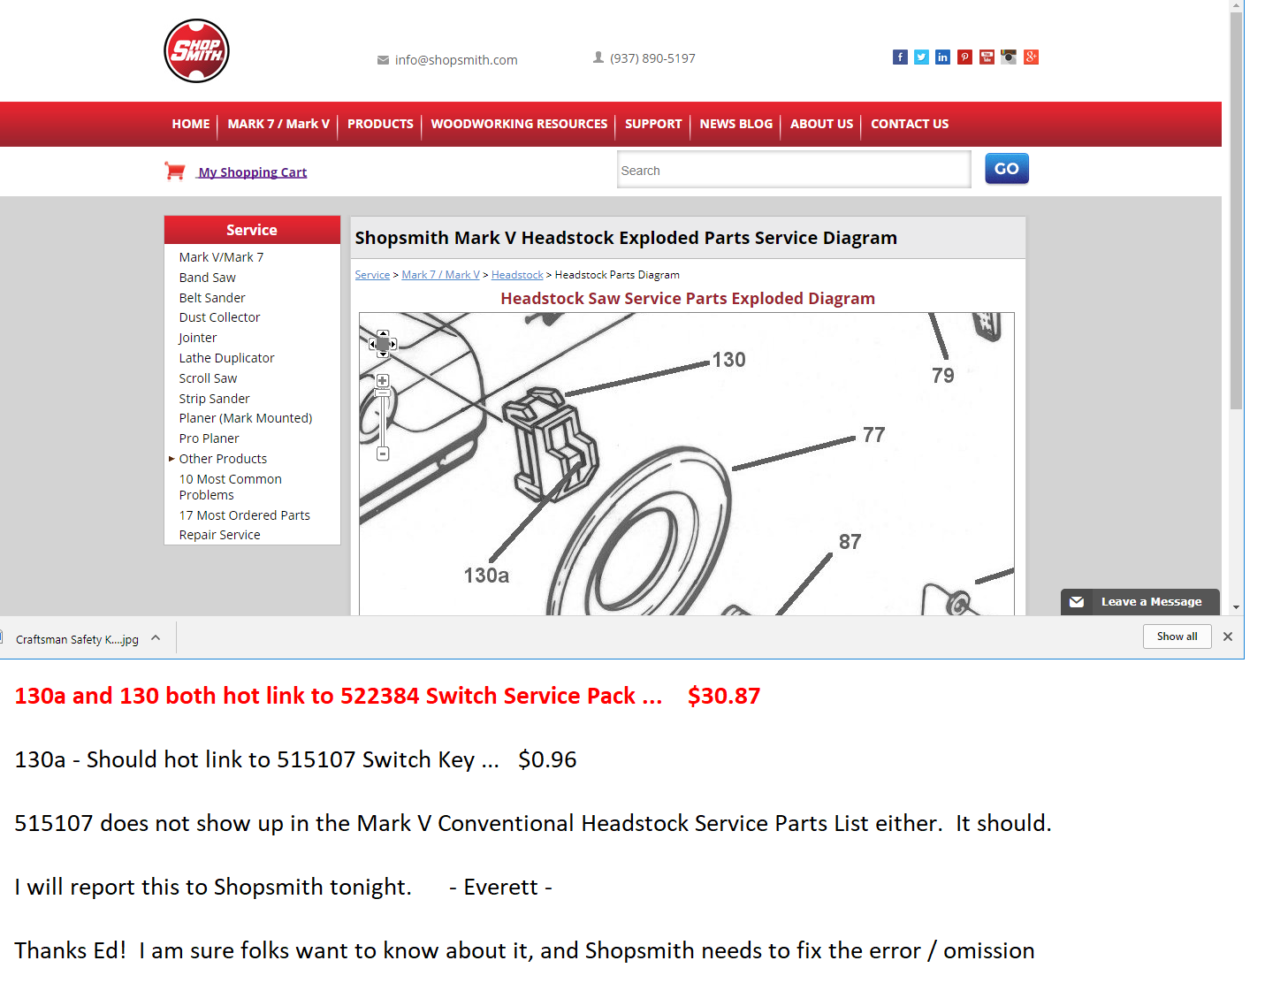Open 10 Most Common Problems sidebar link

click(230, 487)
